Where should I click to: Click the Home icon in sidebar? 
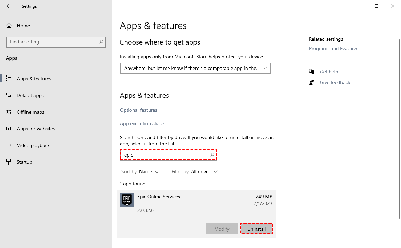9,26
